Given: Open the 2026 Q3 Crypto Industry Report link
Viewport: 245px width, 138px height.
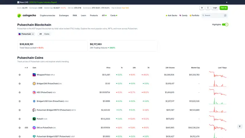Looking at the screenshot, I should pyautogui.click(x=43, y=2).
